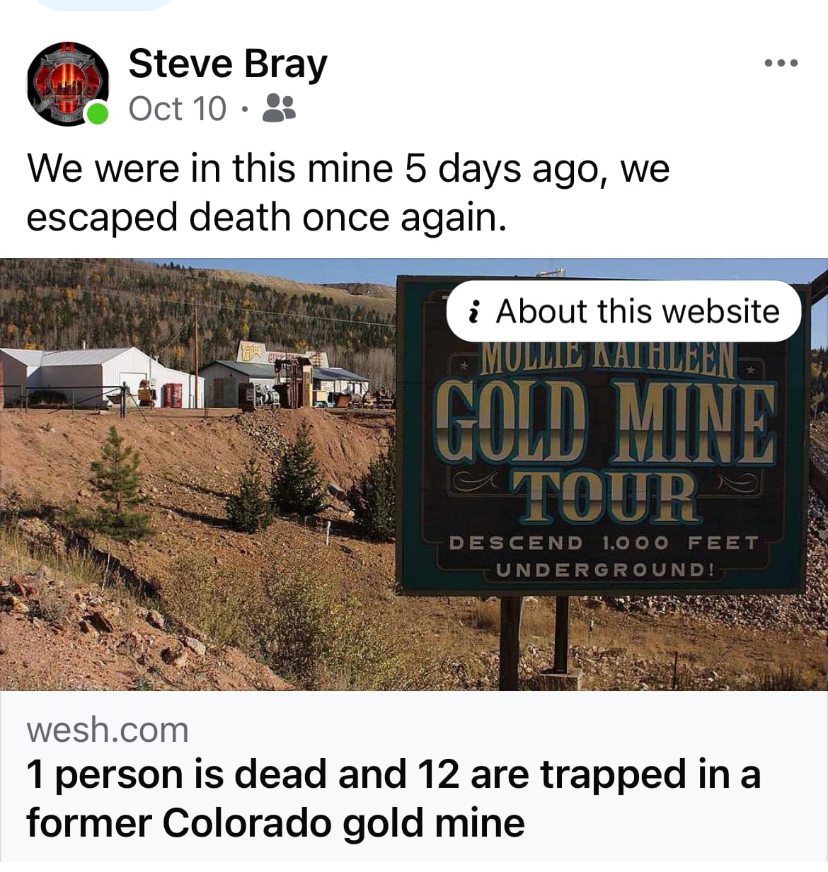Open the About this website pill

click(x=623, y=311)
